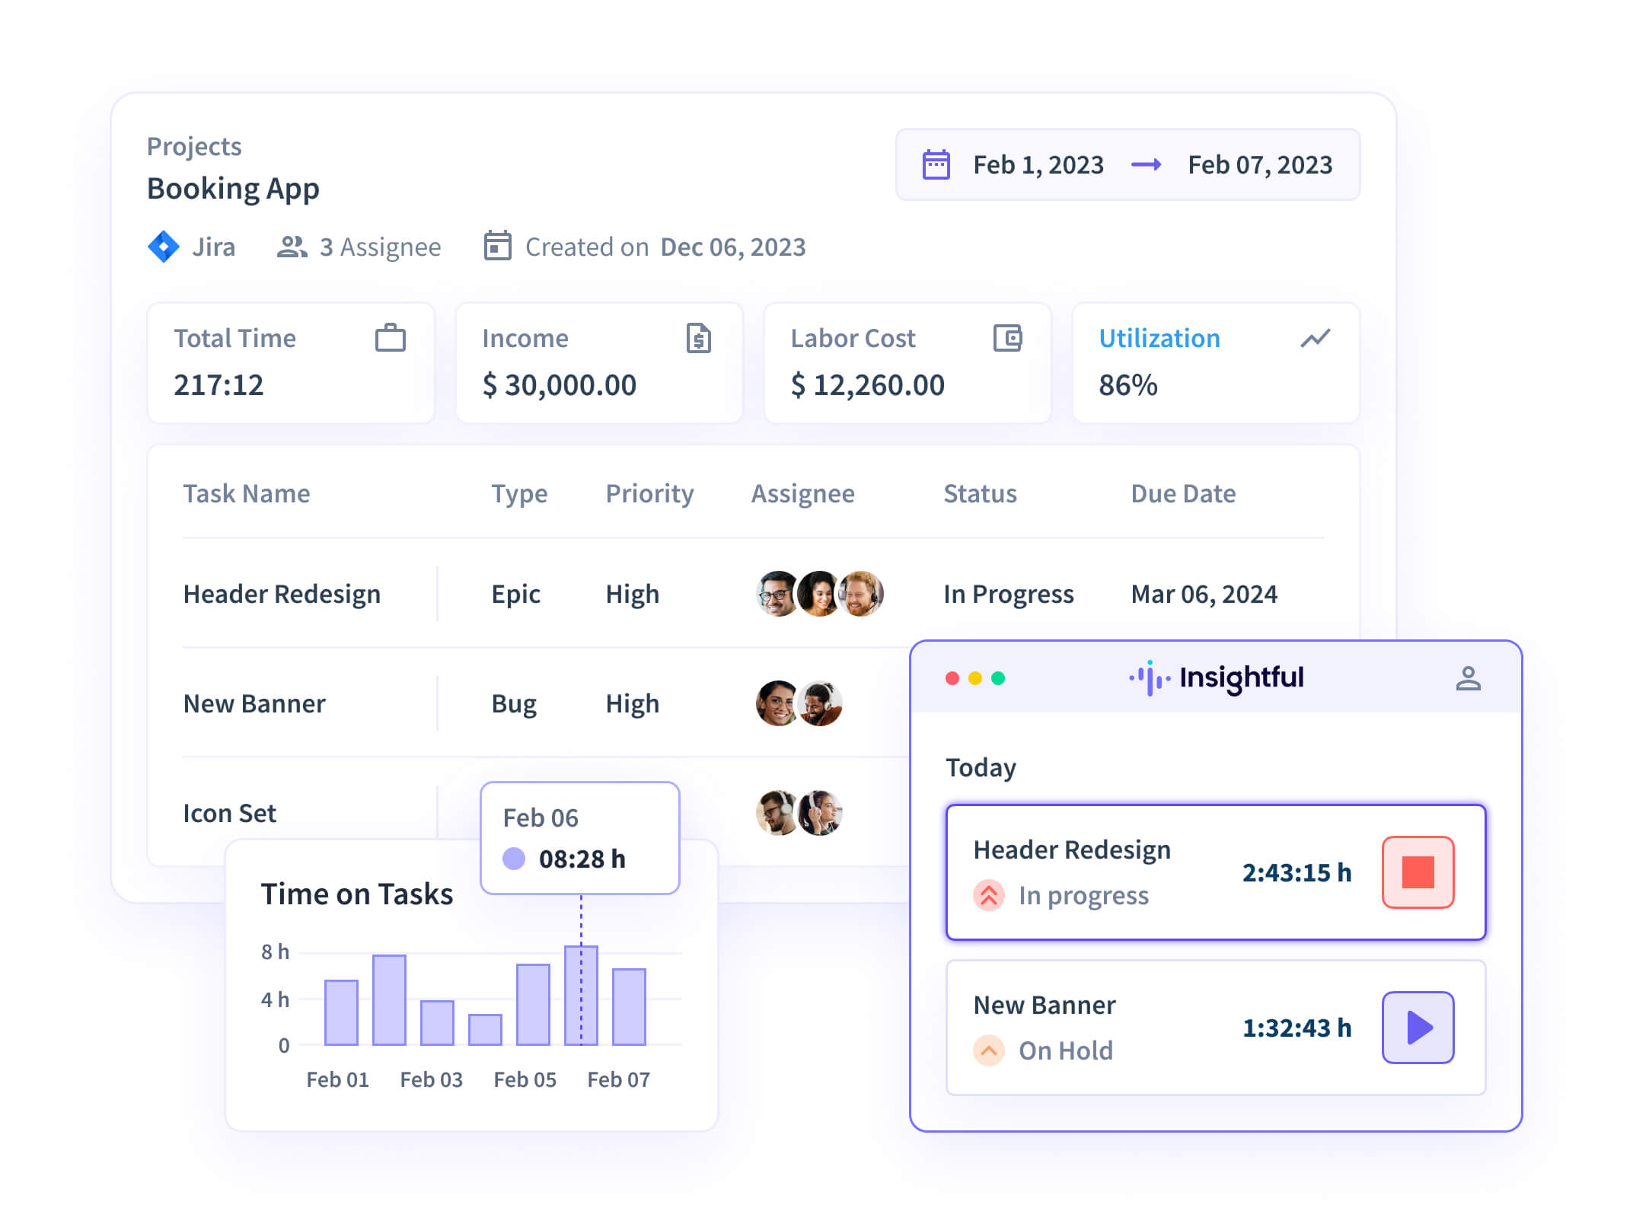The image size is (1633, 1224).
Task: Sort by Type column header
Action: [x=519, y=493]
